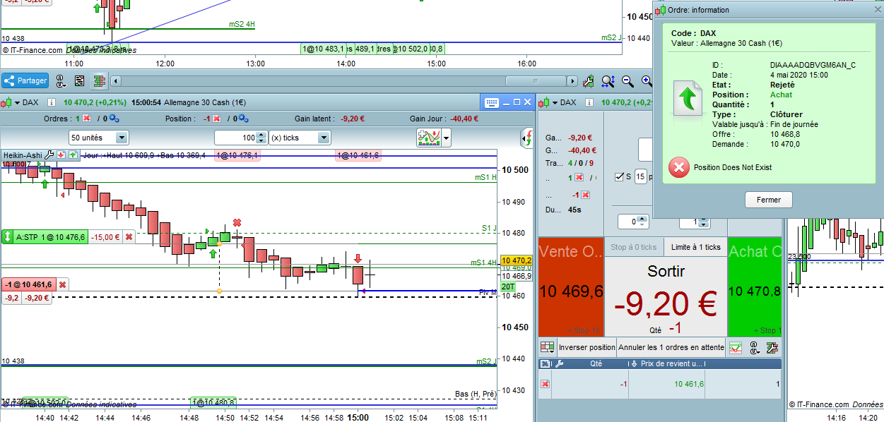Click Annuler les 1 ordres en attente
The image size is (884, 422).
point(671,347)
